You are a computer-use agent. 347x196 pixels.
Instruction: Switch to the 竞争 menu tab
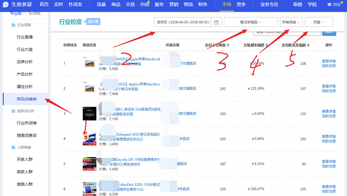click(x=241, y=5)
